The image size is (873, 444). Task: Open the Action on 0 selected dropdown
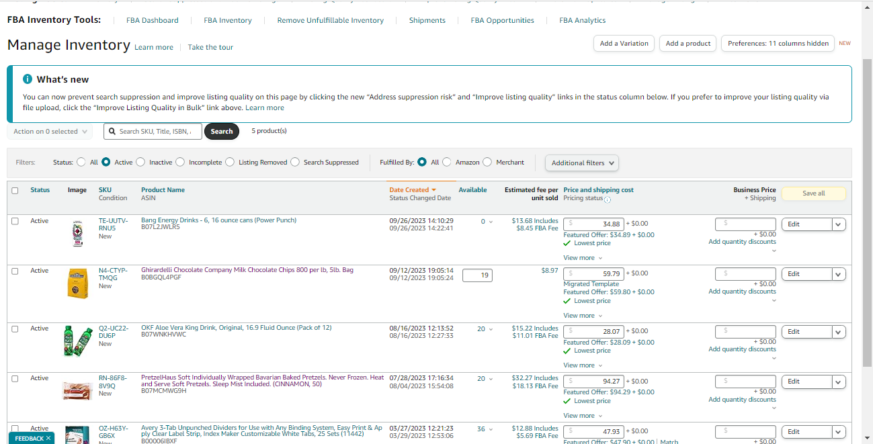pyautogui.click(x=50, y=132)
